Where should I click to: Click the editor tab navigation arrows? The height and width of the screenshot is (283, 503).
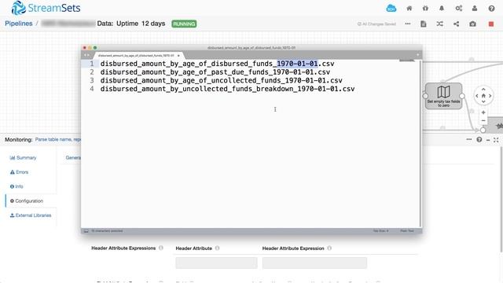(x=86, y=55)
